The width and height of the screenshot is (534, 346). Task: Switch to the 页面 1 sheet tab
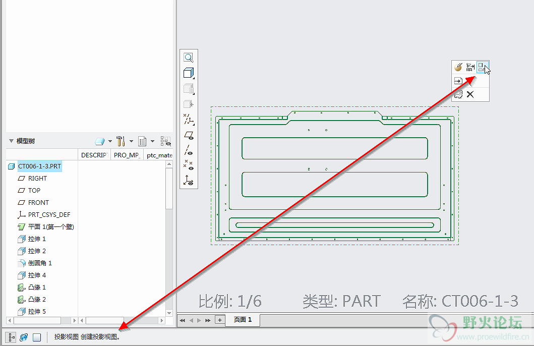coord(243,320)
